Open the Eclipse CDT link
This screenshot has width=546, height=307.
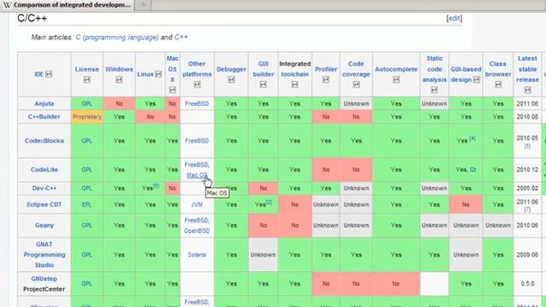click(44, 205)
